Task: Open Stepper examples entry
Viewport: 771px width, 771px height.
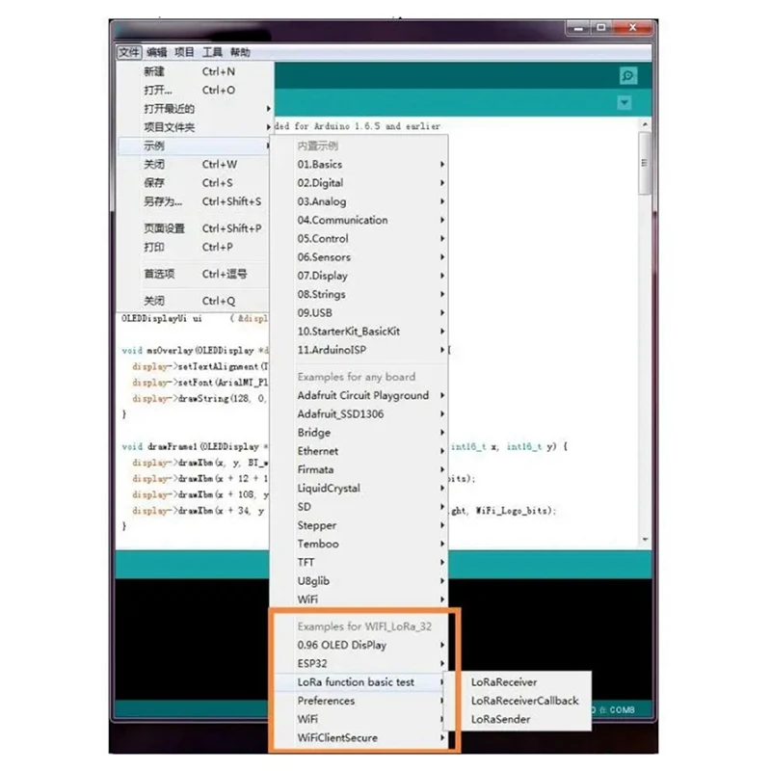Action: (359, 525)
